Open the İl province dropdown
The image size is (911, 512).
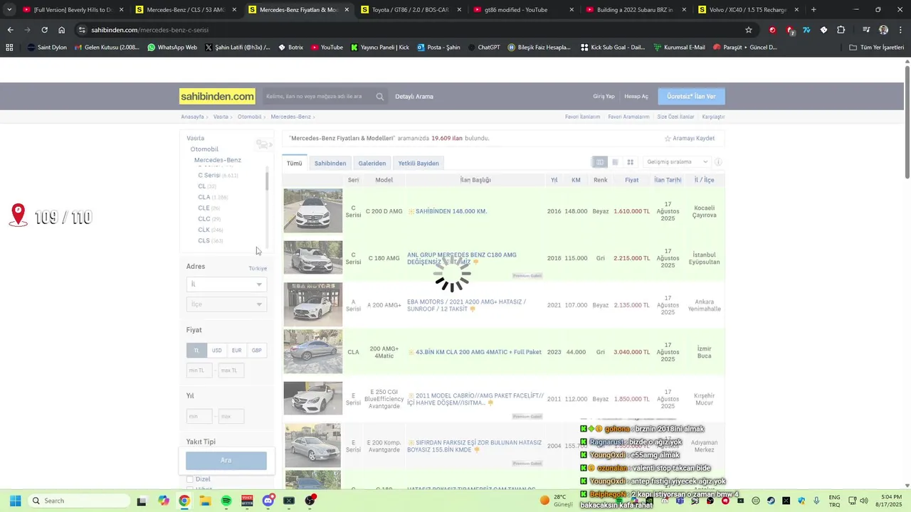(226, 284)
